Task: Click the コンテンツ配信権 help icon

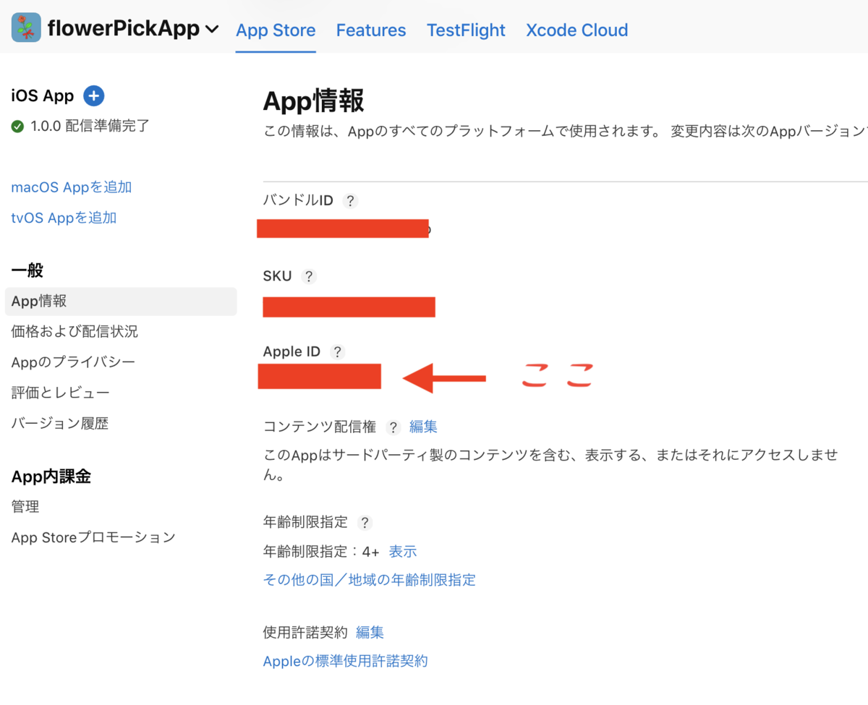Action: coord(392,427)
